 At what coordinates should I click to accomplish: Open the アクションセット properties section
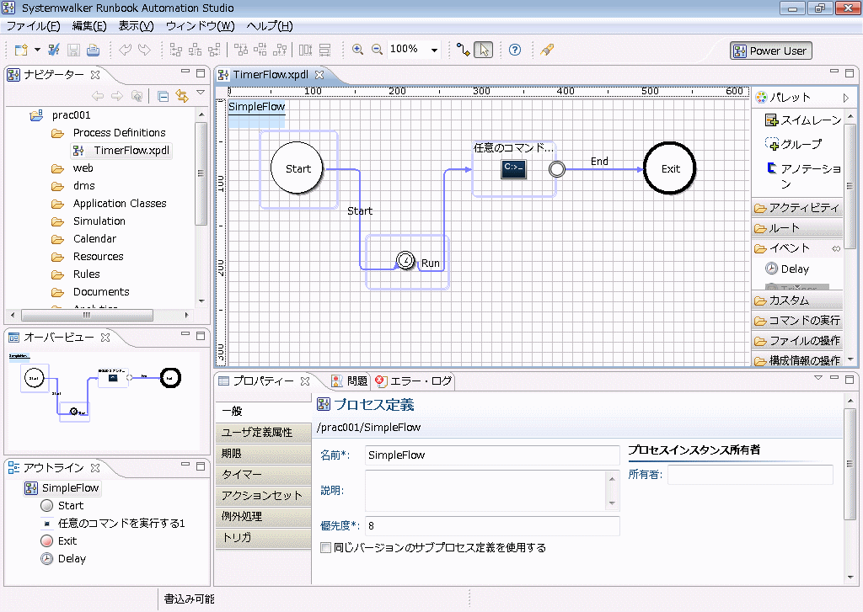[x=263, y=496]
